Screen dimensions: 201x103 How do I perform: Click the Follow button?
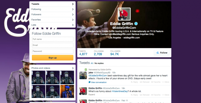162,53
